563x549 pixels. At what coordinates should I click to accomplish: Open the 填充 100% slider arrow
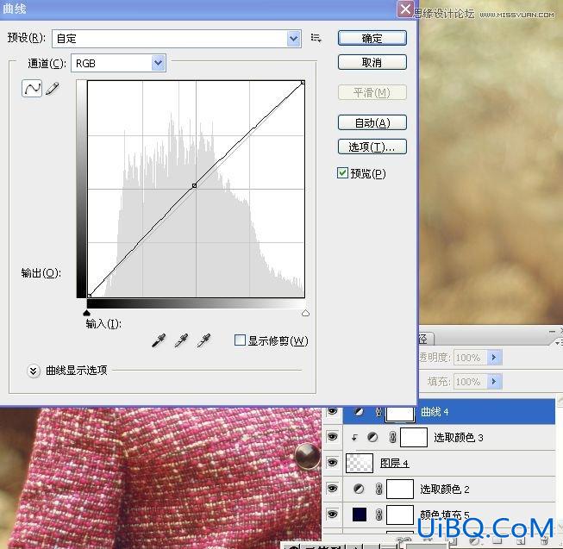point(494,381)
